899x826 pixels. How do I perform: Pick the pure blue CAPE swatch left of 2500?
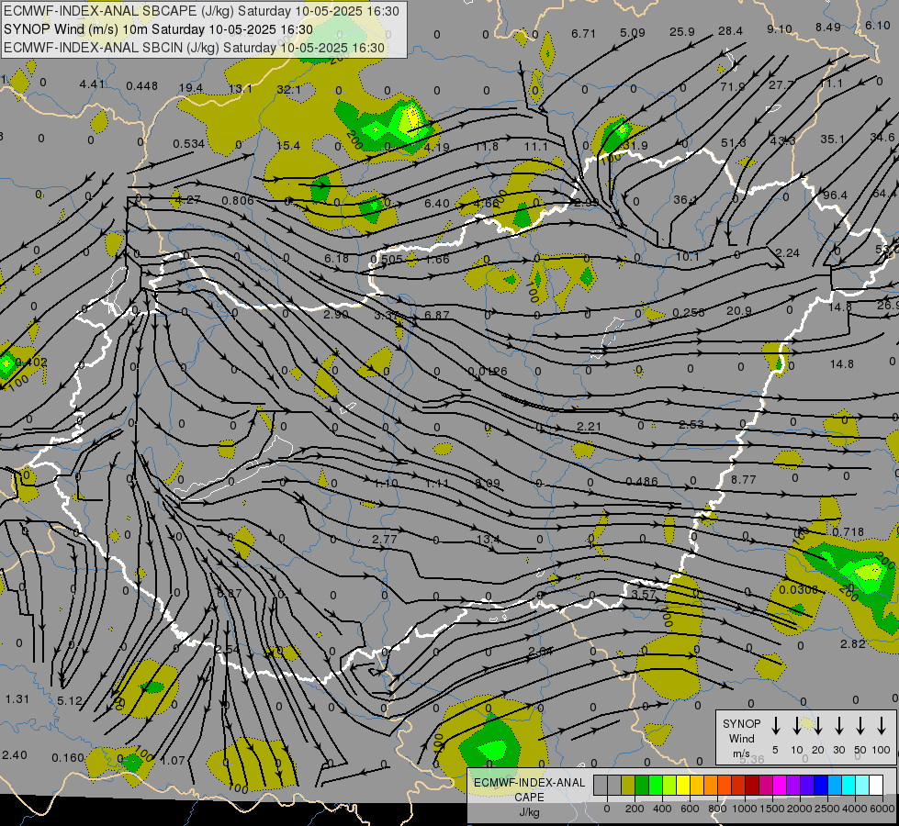tap(820, 785)
